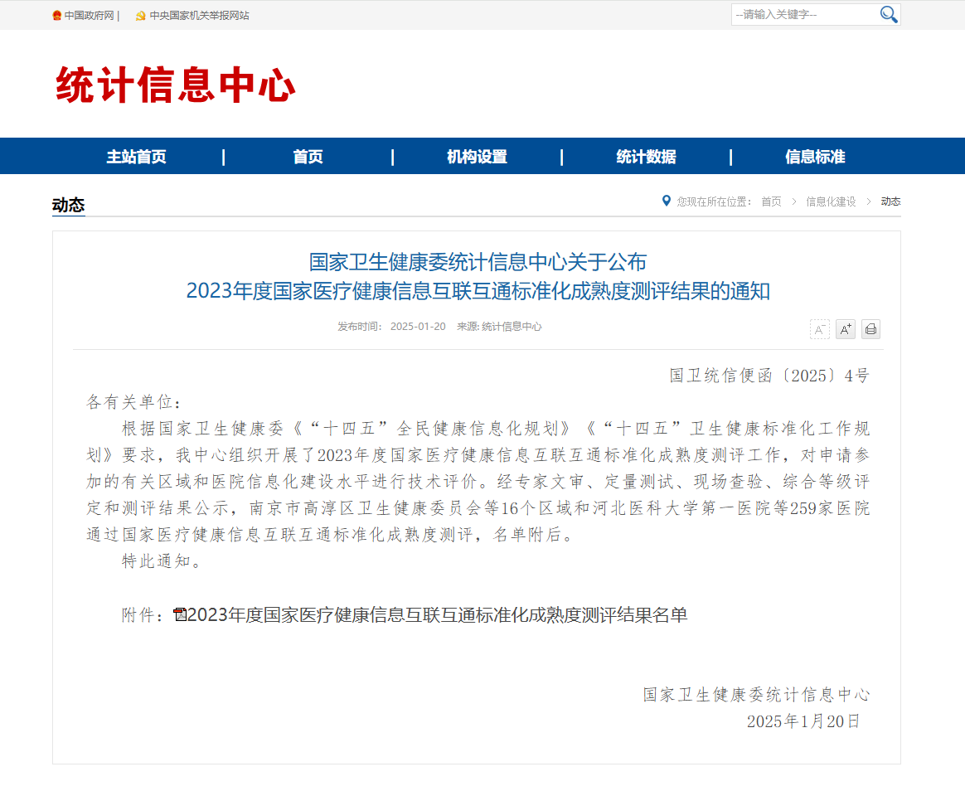Click the print page icon
Screen dimensions: 965x791
click(x=870, y=329)
